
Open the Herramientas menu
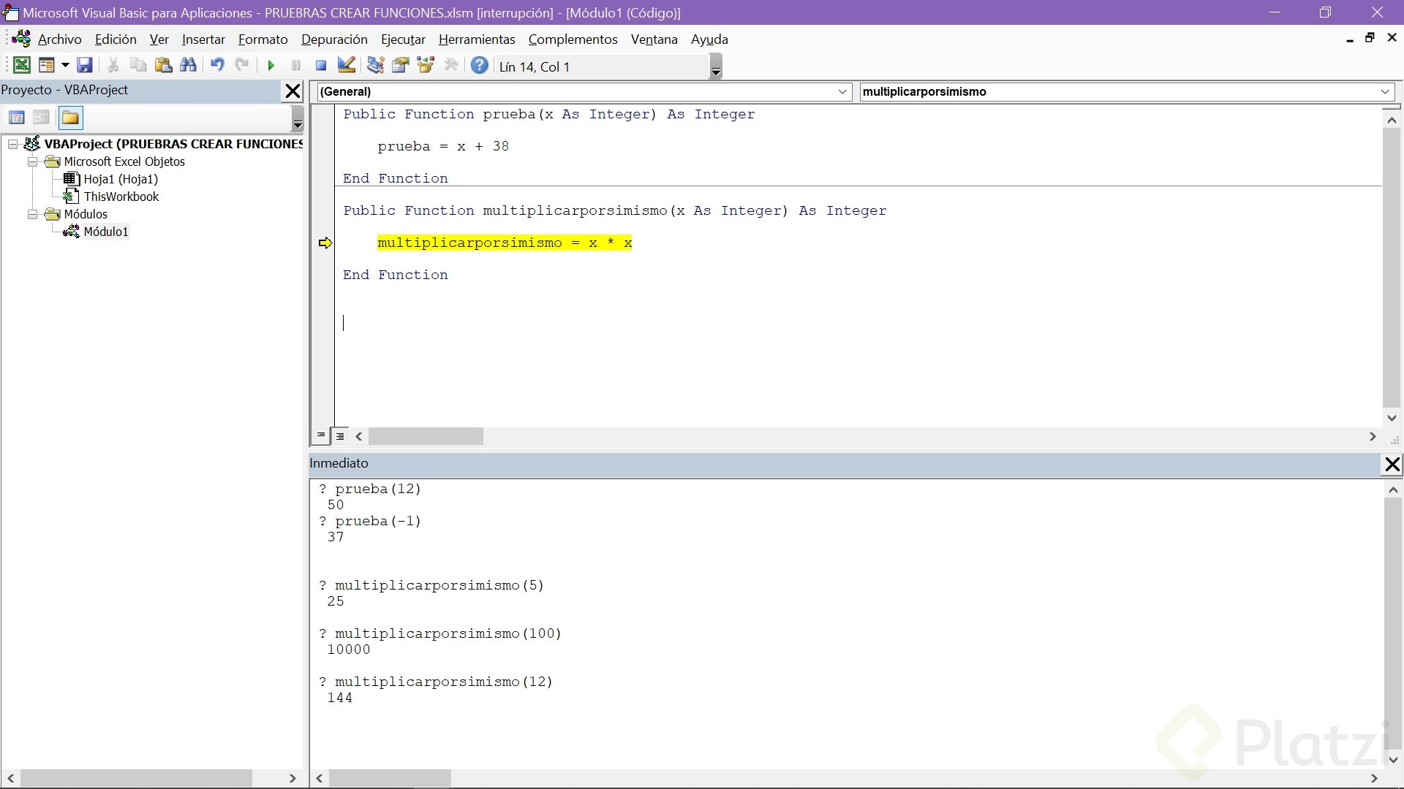(477, 39)
